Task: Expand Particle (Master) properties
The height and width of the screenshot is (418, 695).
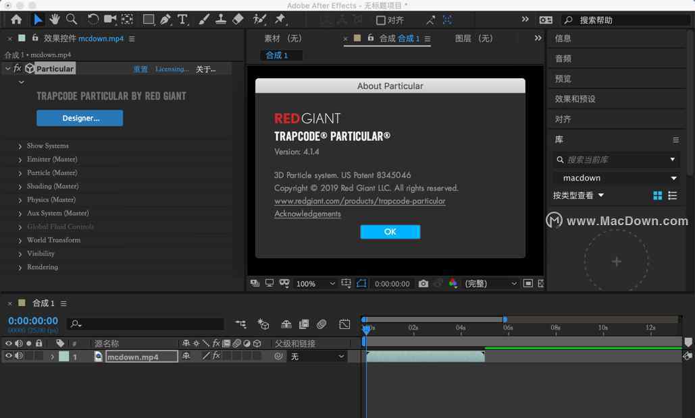Action: click(20, 173)
